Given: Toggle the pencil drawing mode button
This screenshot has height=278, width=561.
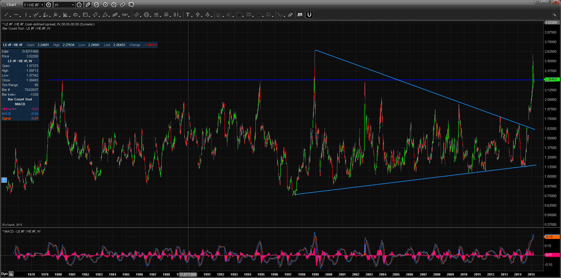Looking at the screenshot, I should pos(88,5).
